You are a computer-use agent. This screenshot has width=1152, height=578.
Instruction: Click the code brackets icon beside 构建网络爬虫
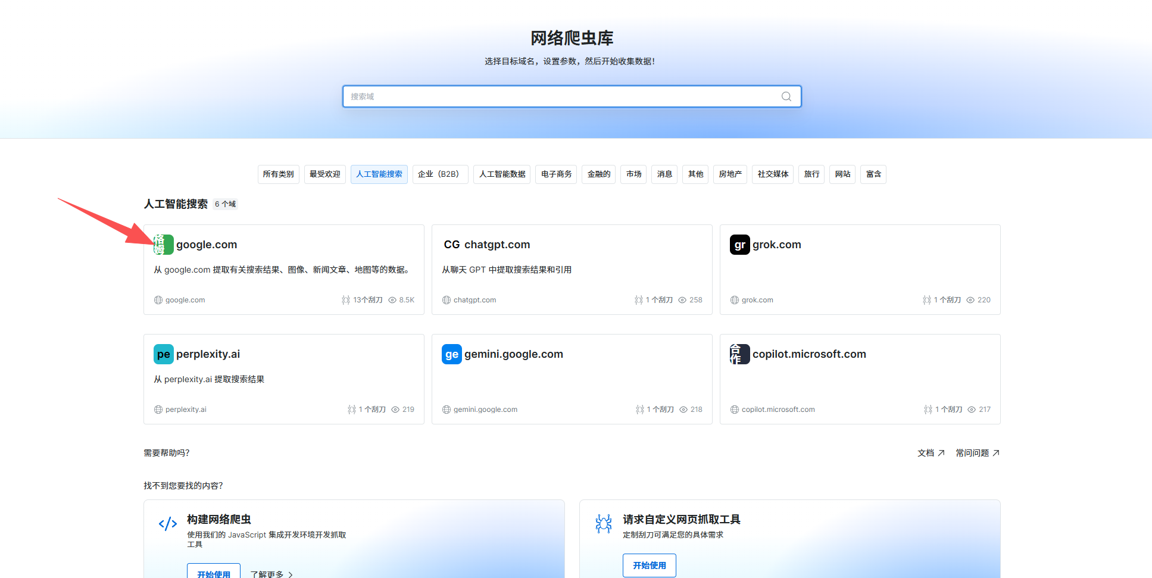(x=168, y=524)
